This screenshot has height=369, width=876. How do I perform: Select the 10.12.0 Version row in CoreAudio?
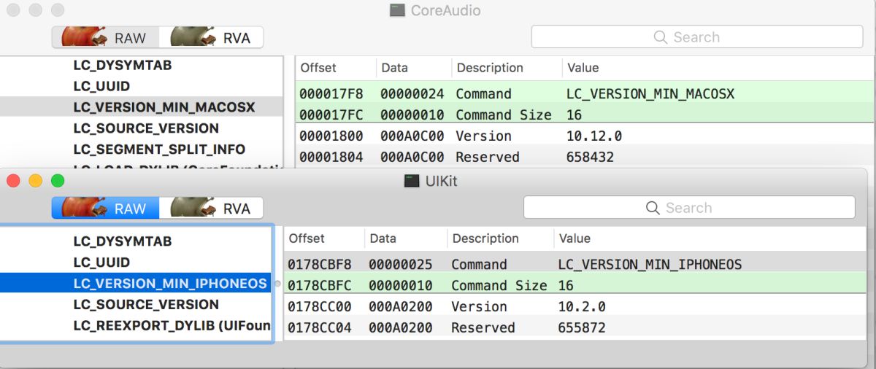[585, 136]
